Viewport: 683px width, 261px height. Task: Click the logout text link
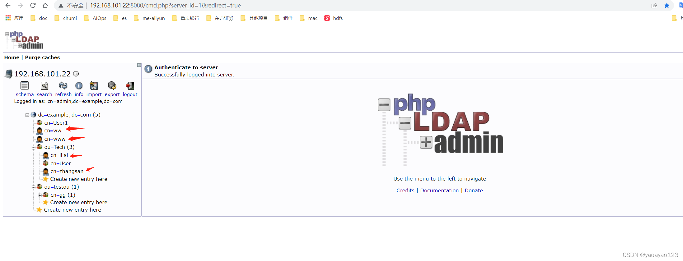coord(130,94)
